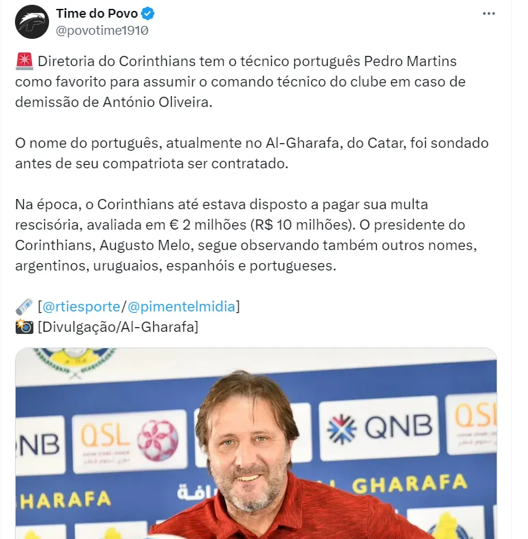Screen dimensions: 528x539
Task: Click the @povotime1910 handle
Action: click(102, 31)
